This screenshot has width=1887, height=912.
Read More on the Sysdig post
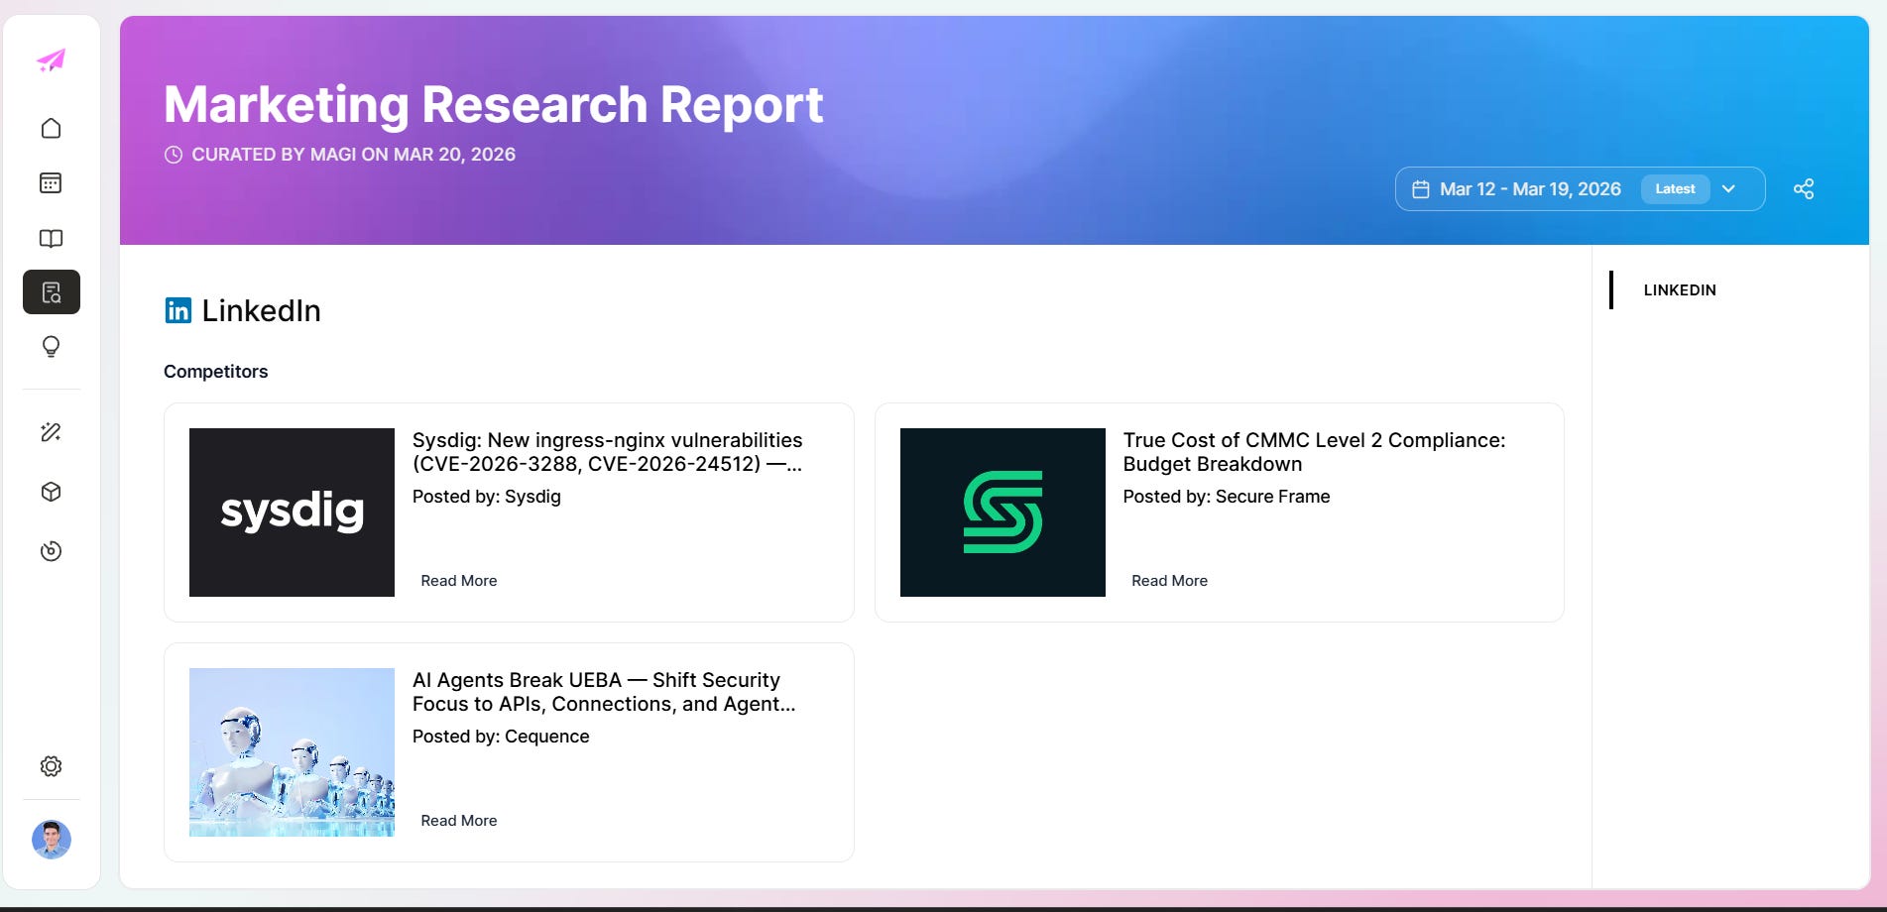[x=459, y=581]
